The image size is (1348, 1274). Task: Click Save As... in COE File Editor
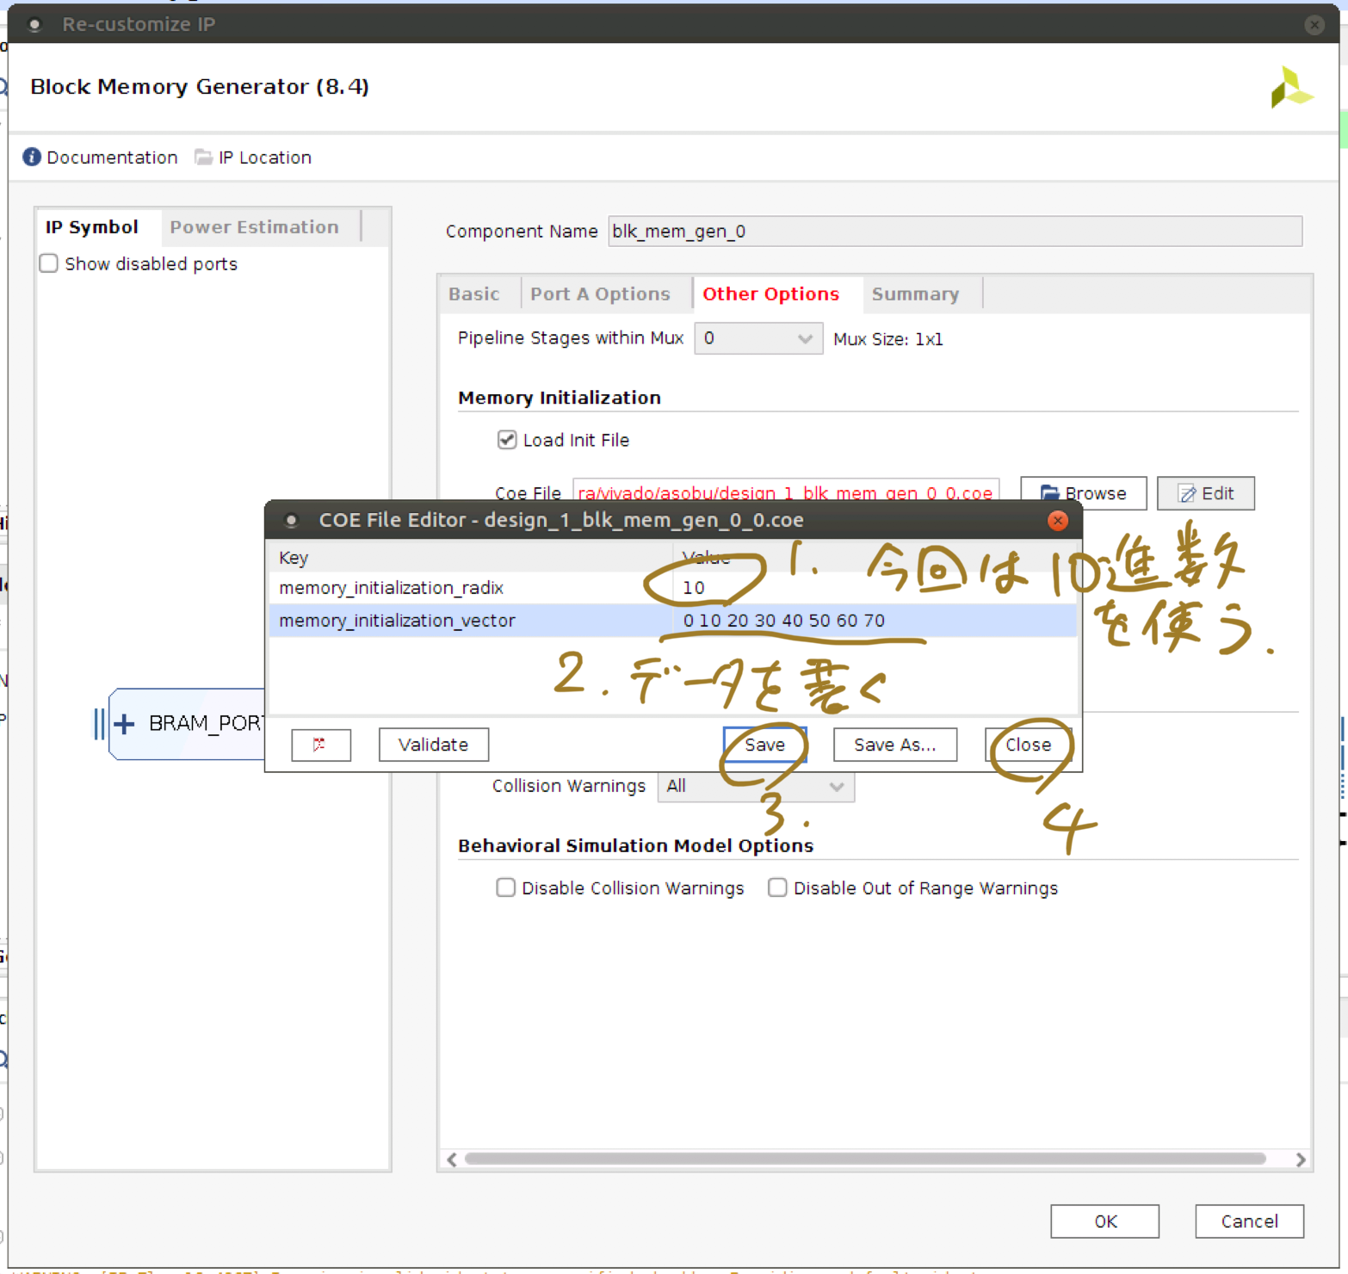pos(895,745)
